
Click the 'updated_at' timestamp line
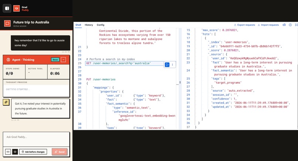(x=250, y=107)
